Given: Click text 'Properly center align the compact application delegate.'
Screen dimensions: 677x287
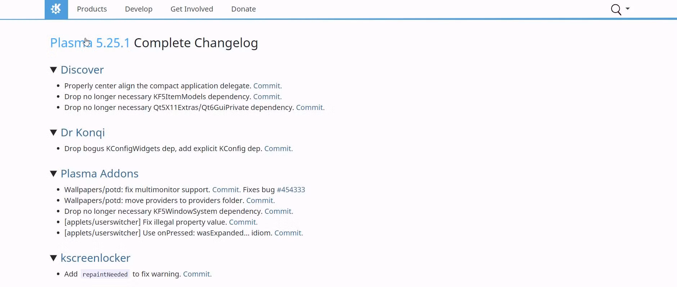Looking at the screenshot, I should tap(158, 86).
